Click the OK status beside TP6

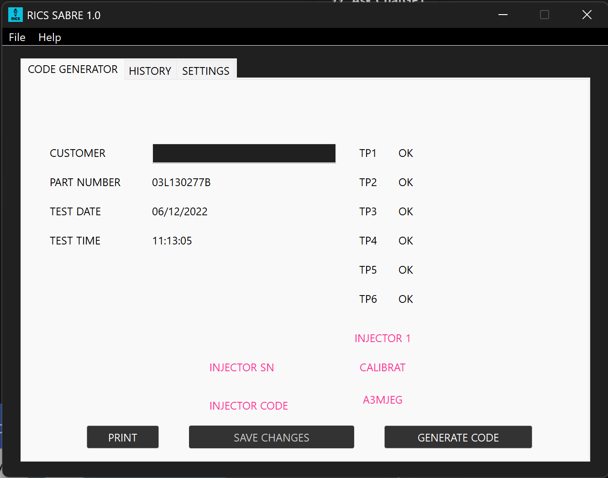[x=406, y=299]
